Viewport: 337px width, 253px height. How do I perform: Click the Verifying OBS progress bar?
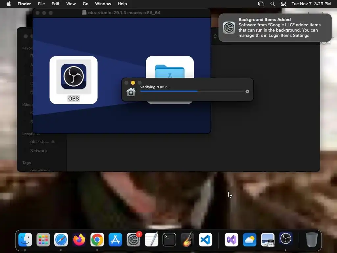(x=192, y=91)
